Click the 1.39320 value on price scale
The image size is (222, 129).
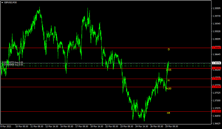(x=216, y=31)
